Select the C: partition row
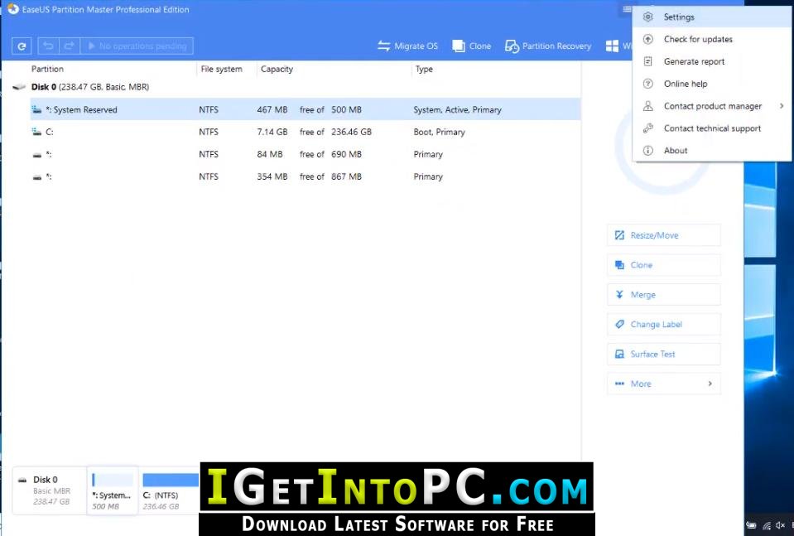 coord(306,133)
